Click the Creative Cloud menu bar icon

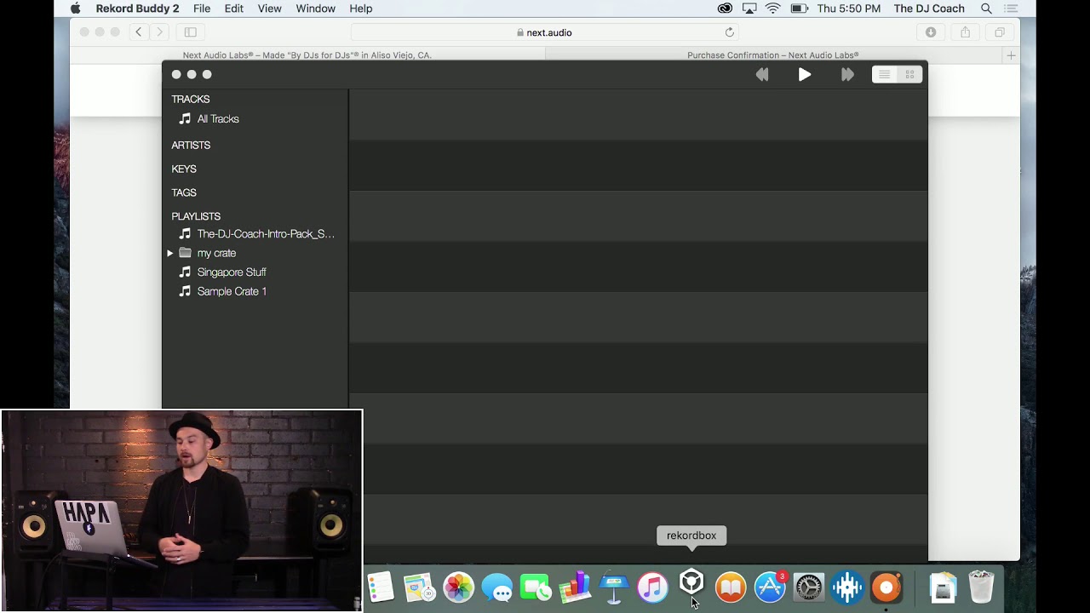[725, 9]
